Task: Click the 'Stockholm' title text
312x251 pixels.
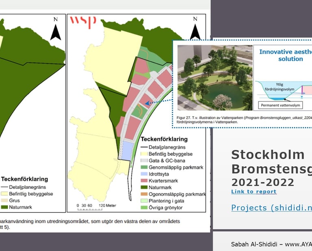Action: point(268,154)
